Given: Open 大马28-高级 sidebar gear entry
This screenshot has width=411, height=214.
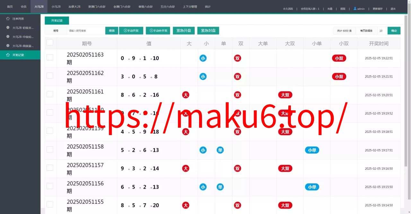Looking at the screenshot, I should tap(20, 46).
